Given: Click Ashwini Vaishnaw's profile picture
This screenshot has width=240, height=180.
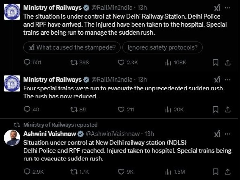Looking at the screenshot, I should coord(12,138).
